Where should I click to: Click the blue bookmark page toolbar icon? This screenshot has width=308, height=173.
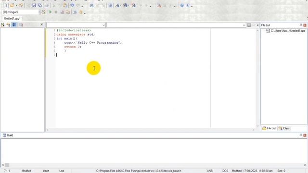(x=111, y=5)
